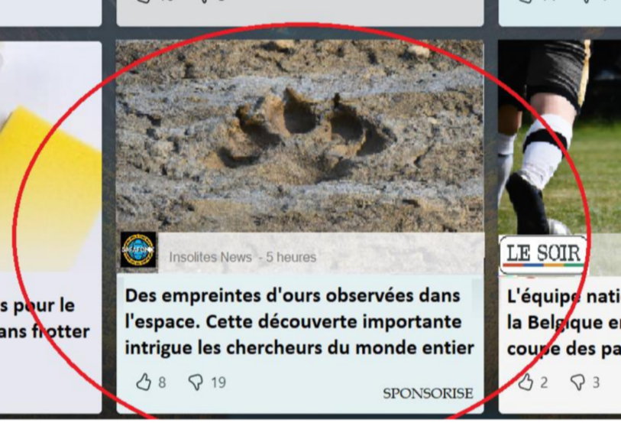Like the Le Soir football article

526,382
